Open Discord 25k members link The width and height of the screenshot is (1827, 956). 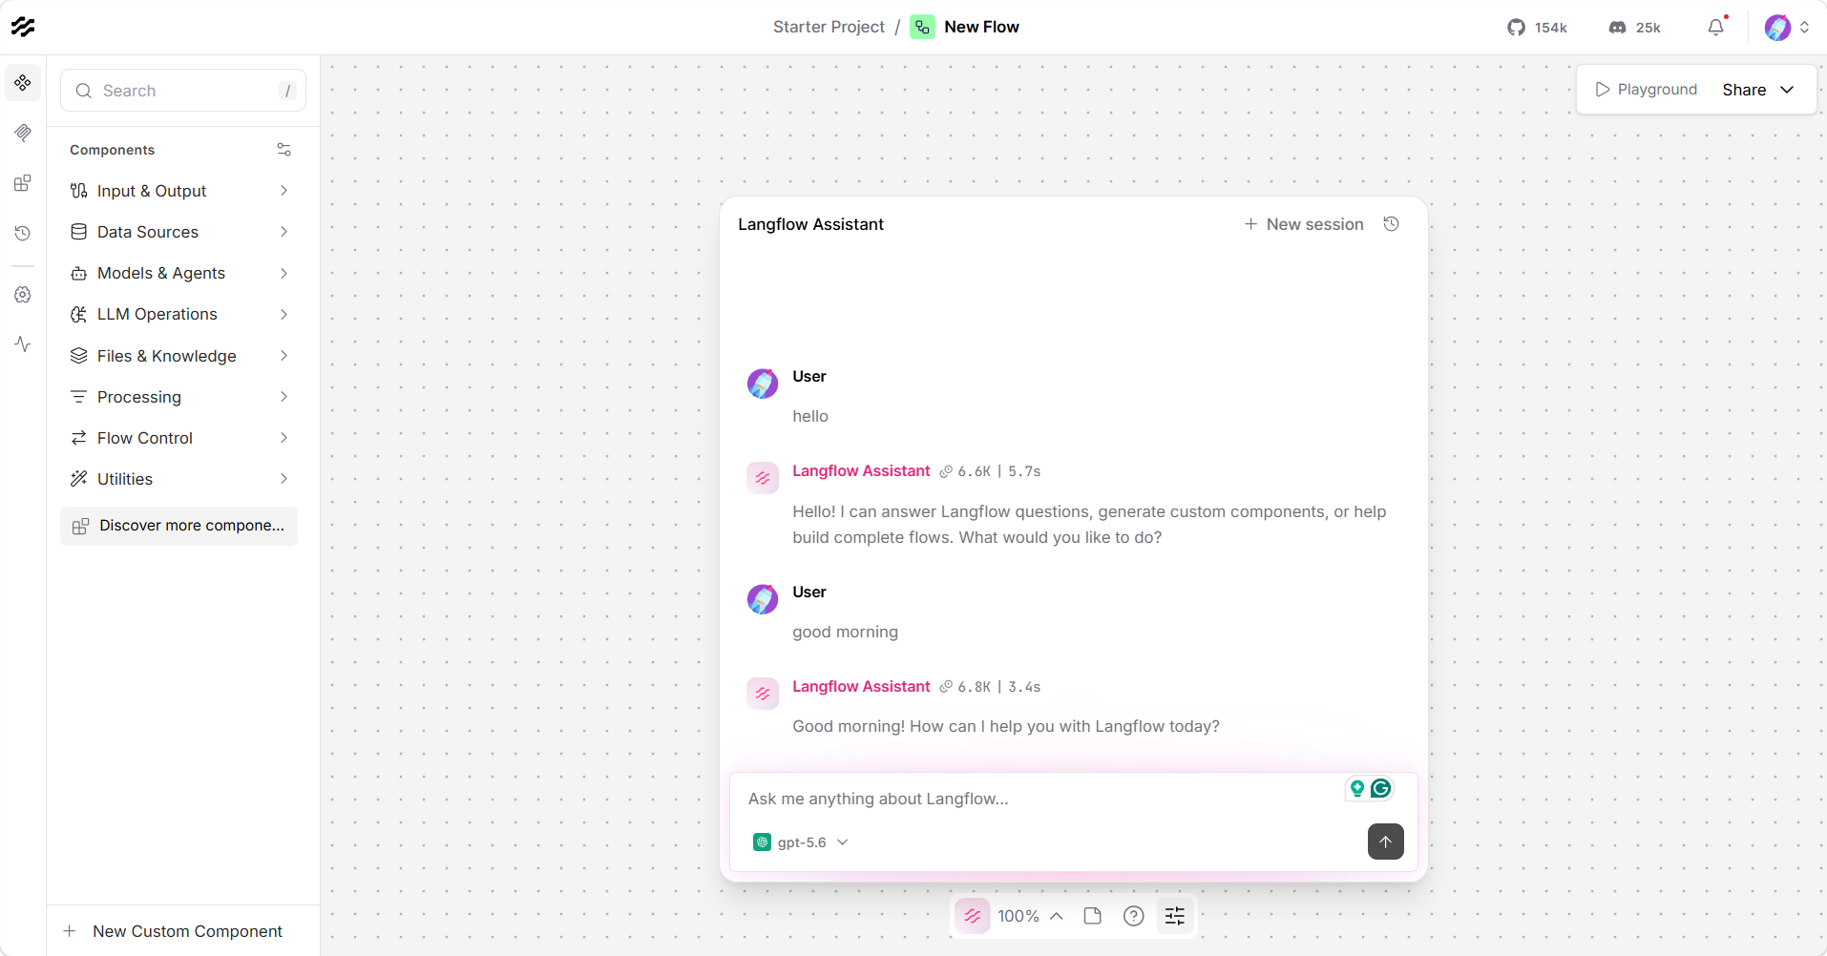[x=1635, y=28]
